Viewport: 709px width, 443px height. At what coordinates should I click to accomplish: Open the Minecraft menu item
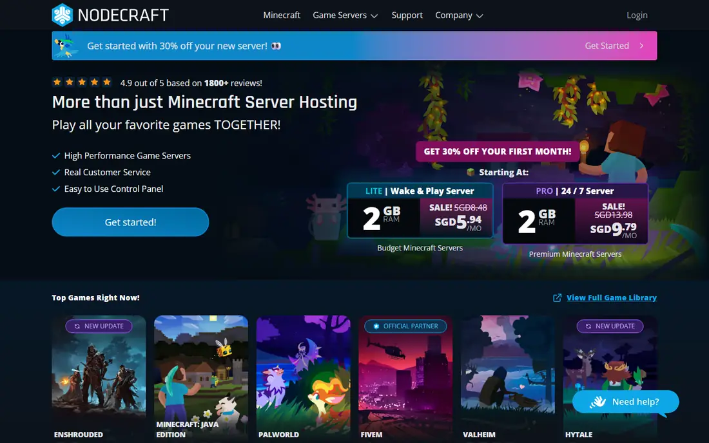pos(281,15)
